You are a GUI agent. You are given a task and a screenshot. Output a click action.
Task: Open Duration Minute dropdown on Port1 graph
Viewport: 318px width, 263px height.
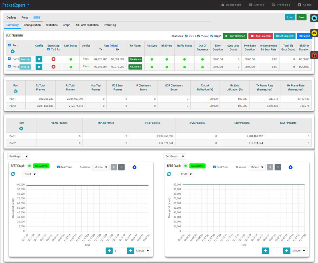[101, 167]
